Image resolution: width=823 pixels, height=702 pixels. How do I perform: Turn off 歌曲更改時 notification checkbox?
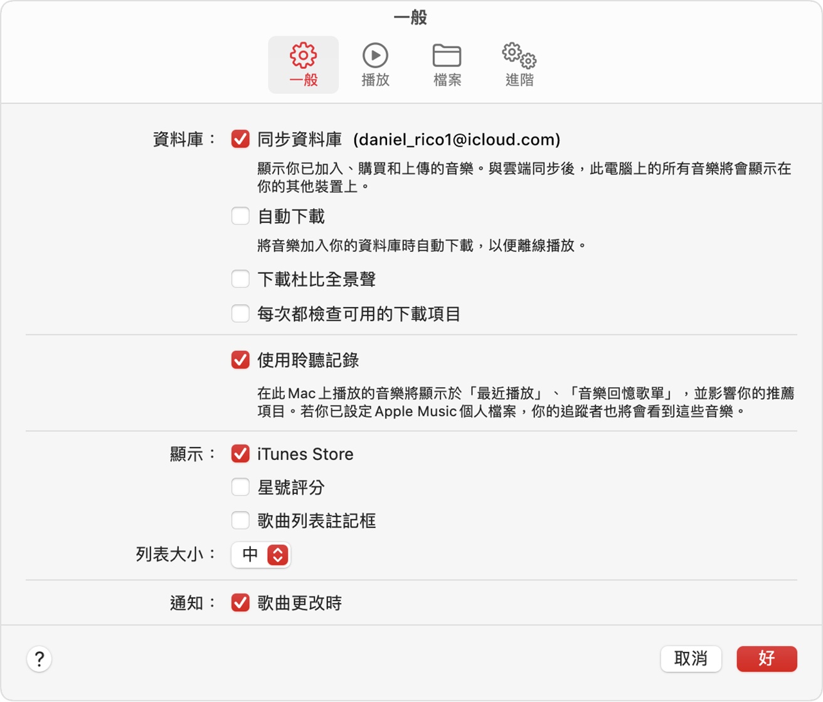pyautogui.click(x=240, y=603)
